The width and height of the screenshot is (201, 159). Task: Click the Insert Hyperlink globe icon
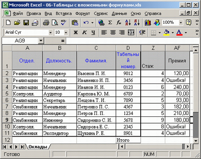(x=101, y=22)
